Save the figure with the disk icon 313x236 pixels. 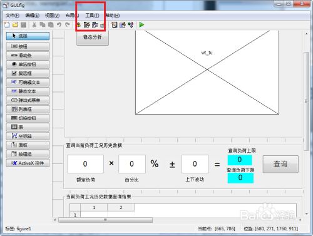click(23, 25)
